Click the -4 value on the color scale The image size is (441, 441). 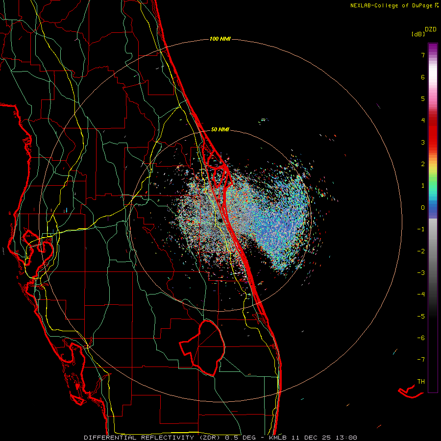421,294
